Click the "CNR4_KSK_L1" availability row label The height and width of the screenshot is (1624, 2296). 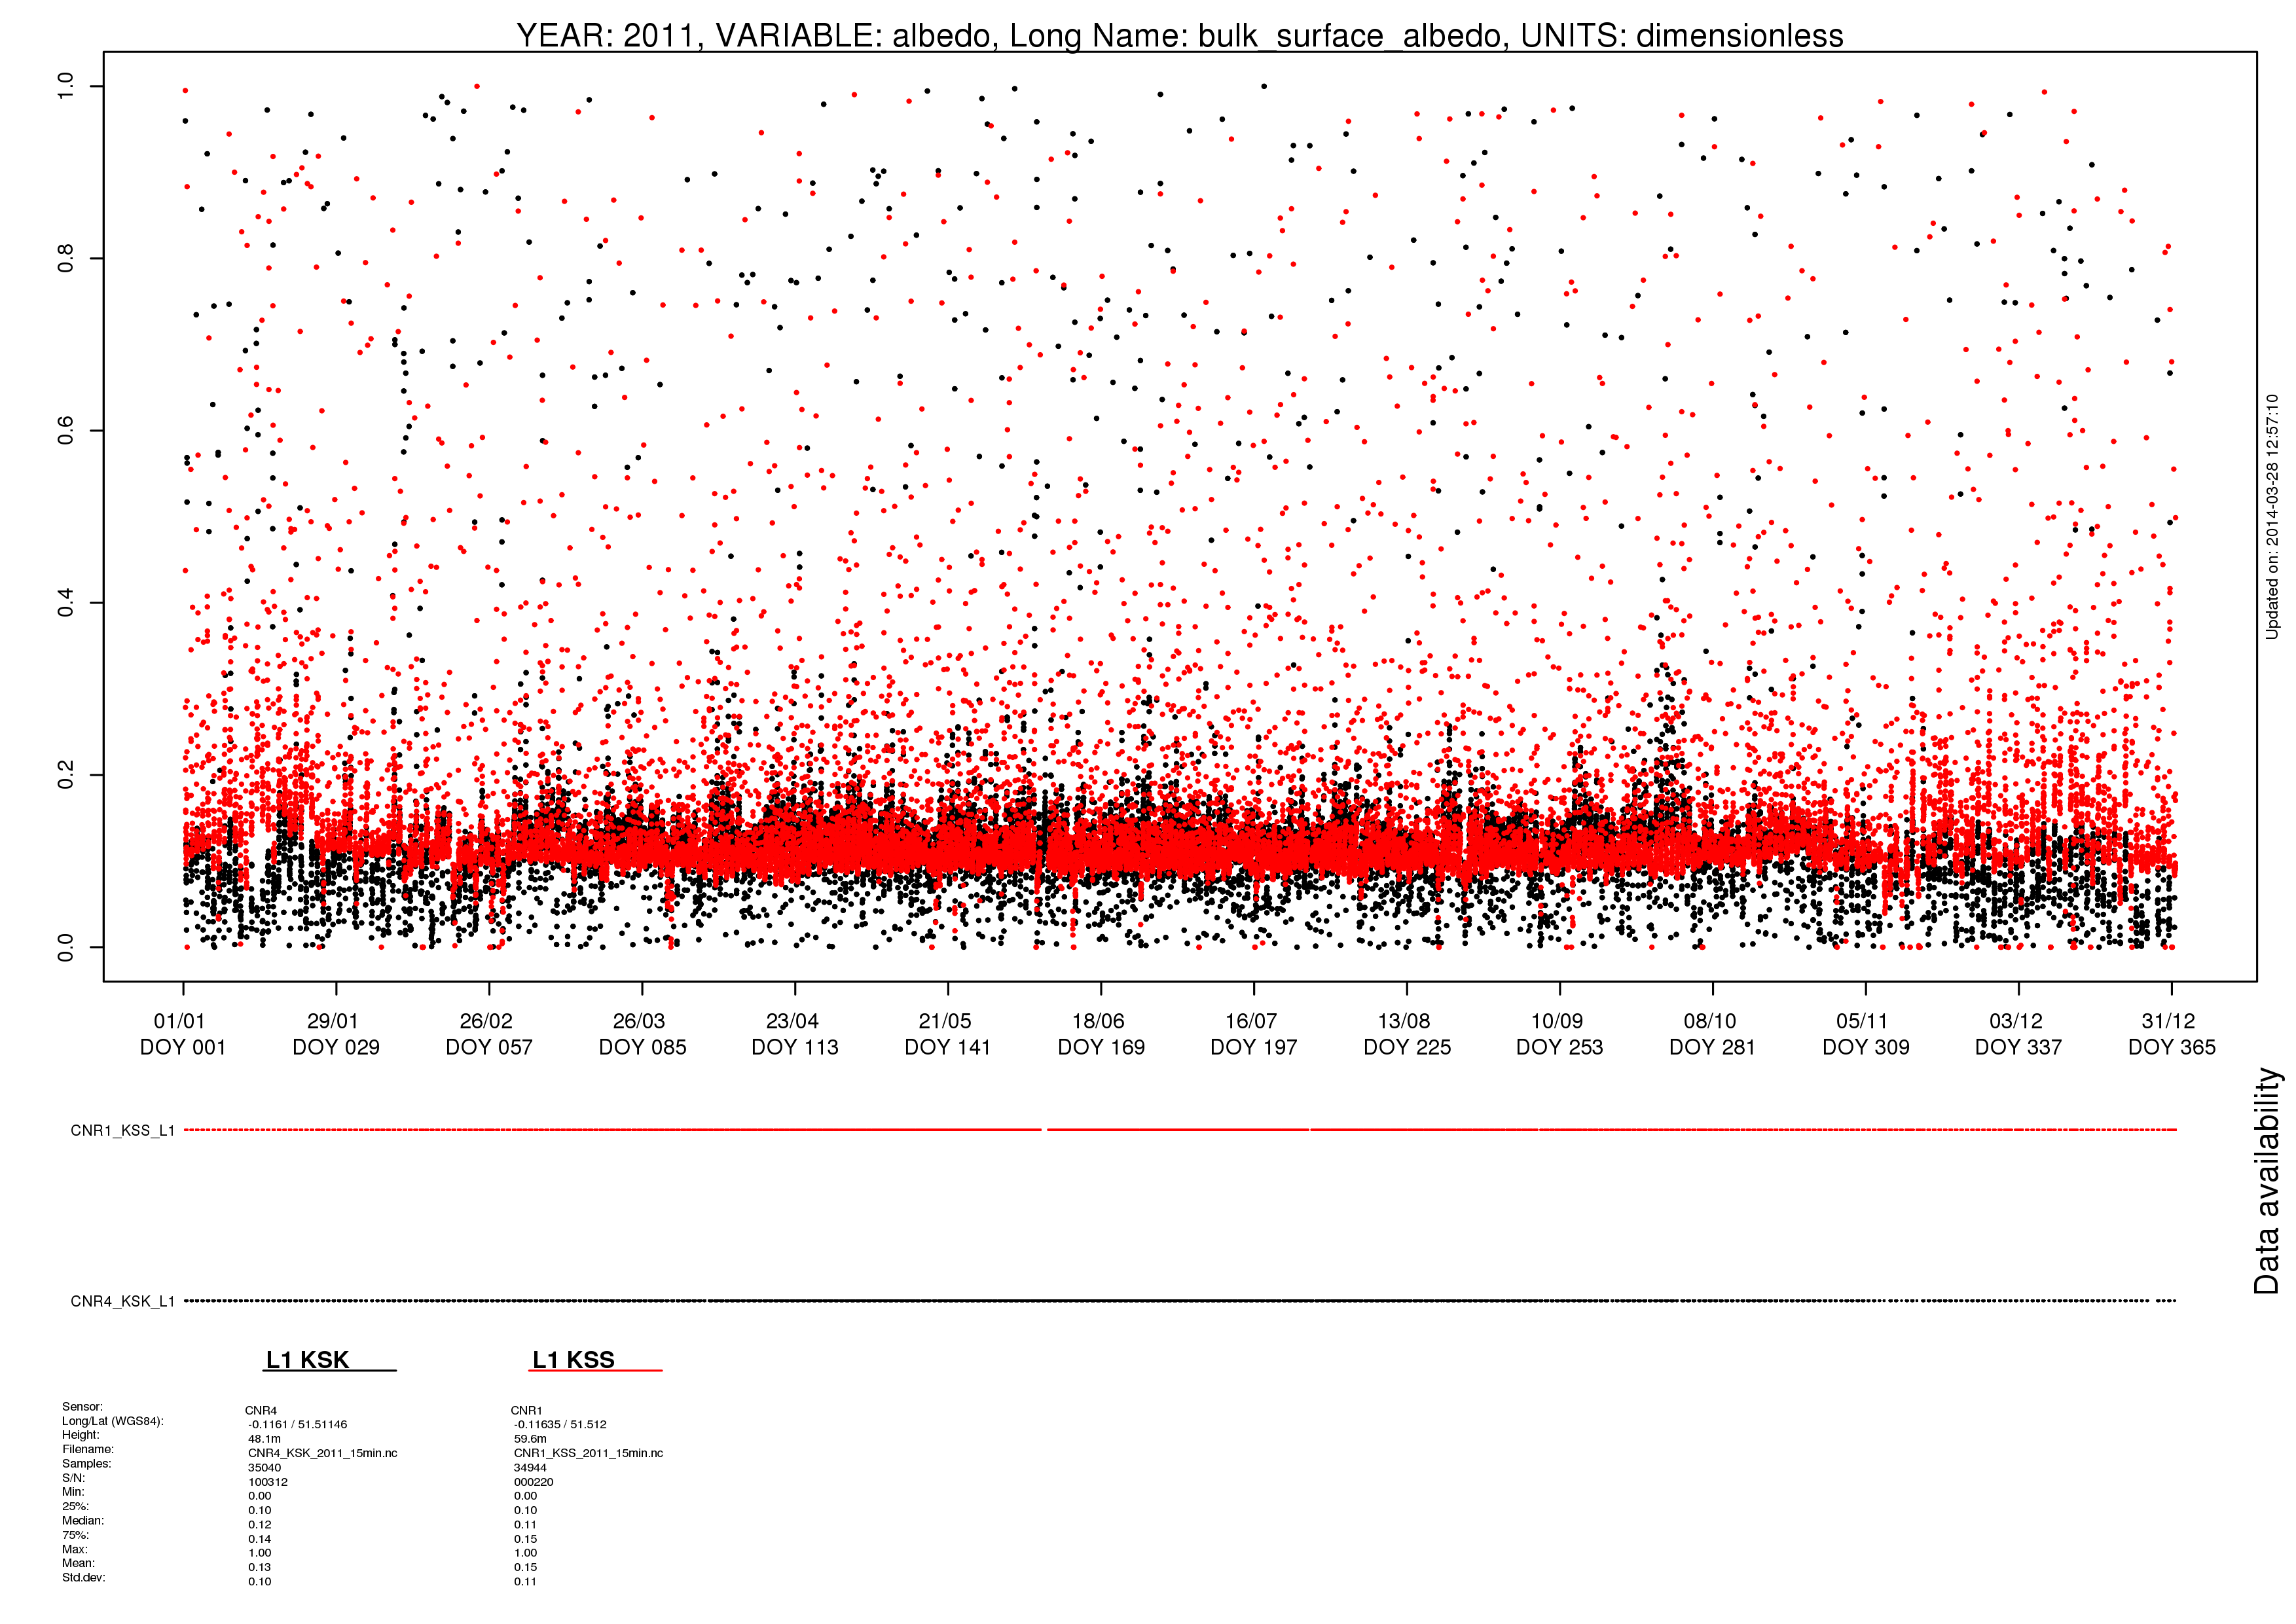[x=122, y=1301]
